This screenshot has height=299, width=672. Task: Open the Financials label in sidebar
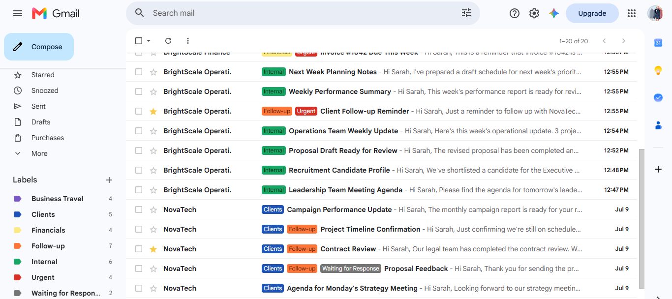(x=48, y=230)
